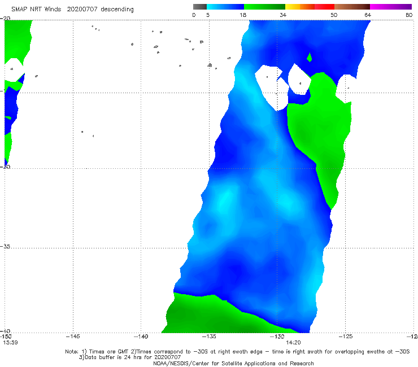This screenshot has height=367, width=418.
Task: Click the longitude label '-135'
Action: (209, 337)
